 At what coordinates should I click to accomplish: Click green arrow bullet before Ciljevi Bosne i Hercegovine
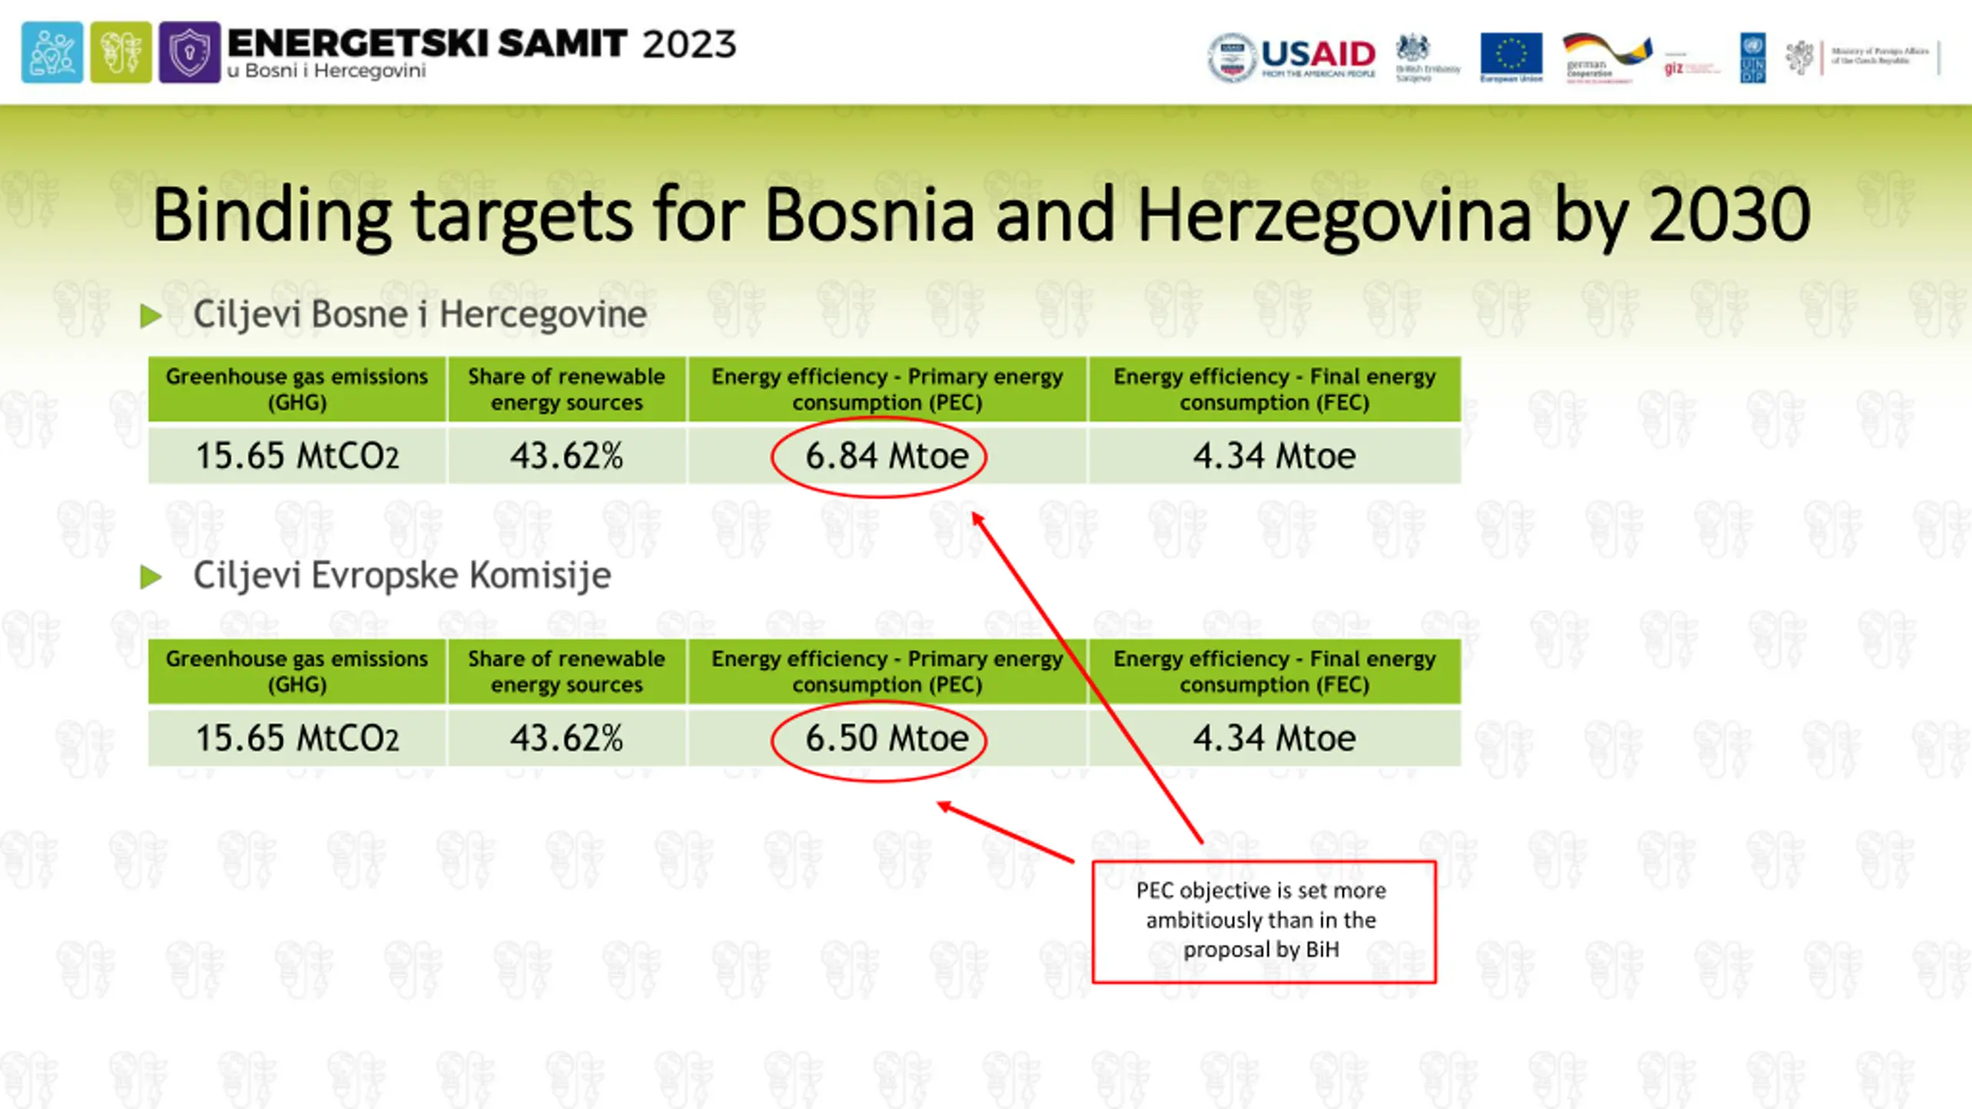point(151,316)
